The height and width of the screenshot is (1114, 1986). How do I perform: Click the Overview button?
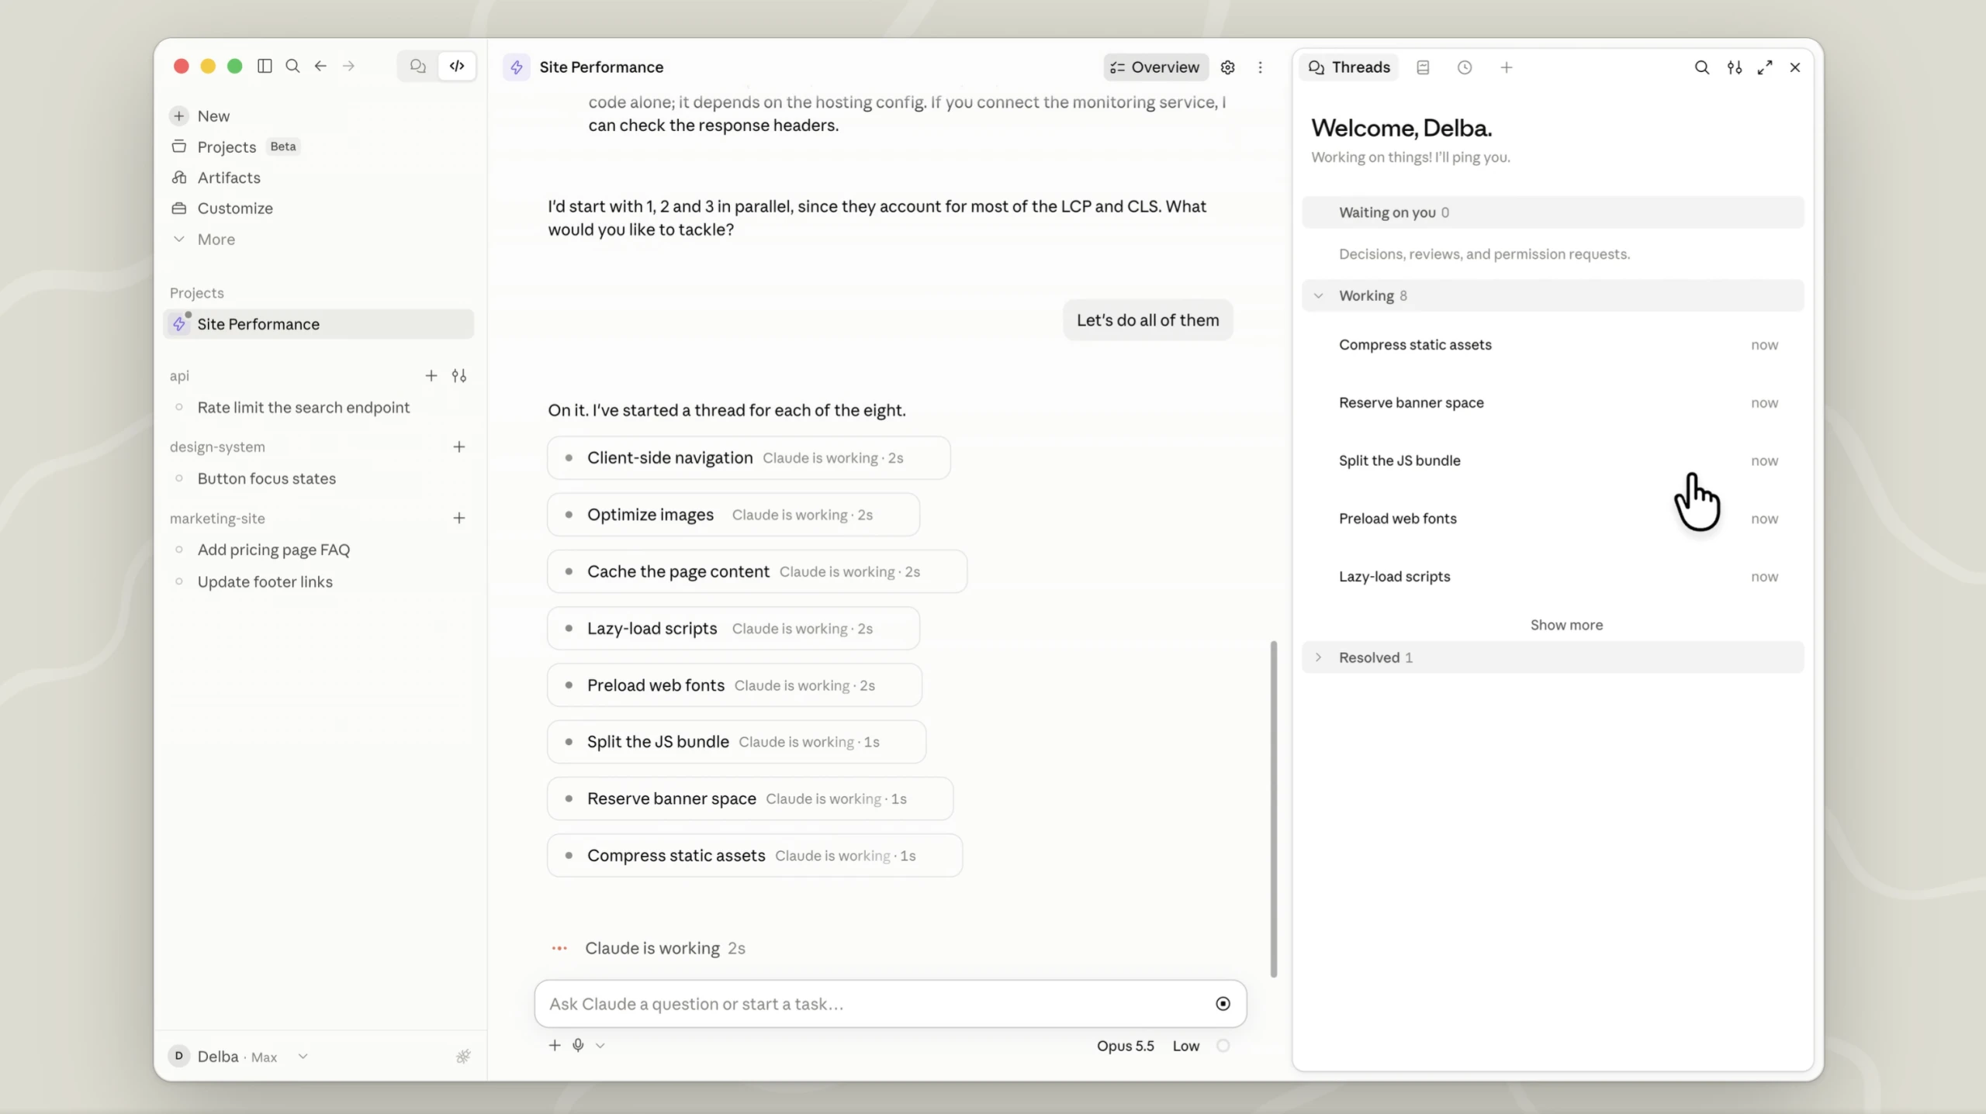(1155, 67)
